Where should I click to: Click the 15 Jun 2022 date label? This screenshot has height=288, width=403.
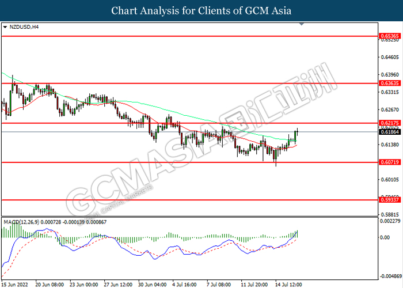point(14,285)
